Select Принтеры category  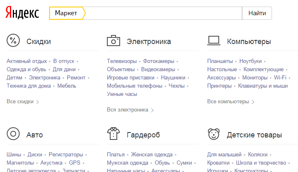point(219,86)
